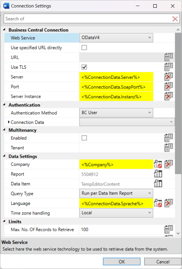Remove placeholder icon in Server Instance row
This screenshot has width=182, height=269.
click(169, 96)
